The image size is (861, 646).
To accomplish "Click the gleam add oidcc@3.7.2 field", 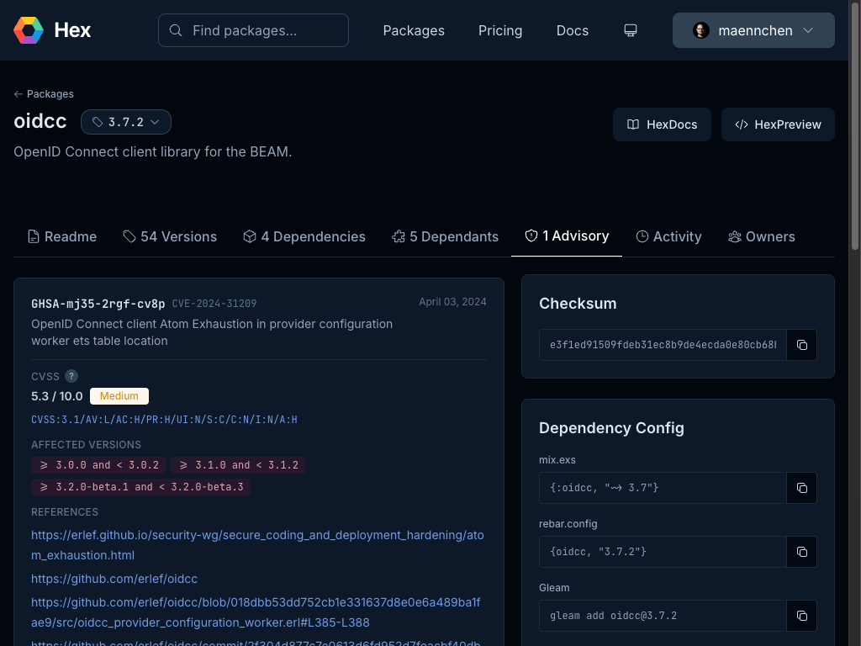I will point(663,616).
